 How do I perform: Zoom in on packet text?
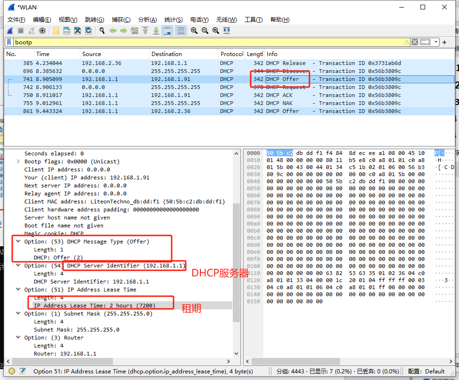tap(194, 31)
